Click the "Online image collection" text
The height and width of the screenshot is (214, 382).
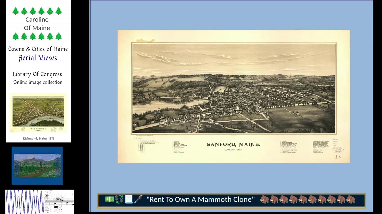(38, 82)
